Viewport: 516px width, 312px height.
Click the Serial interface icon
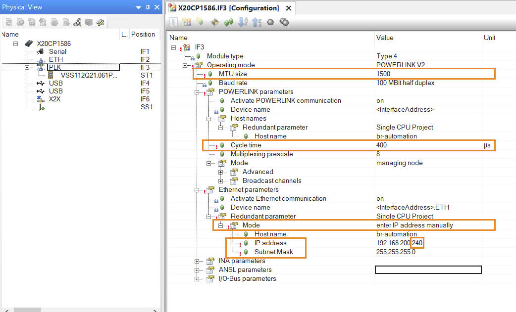tap(41, 51)
